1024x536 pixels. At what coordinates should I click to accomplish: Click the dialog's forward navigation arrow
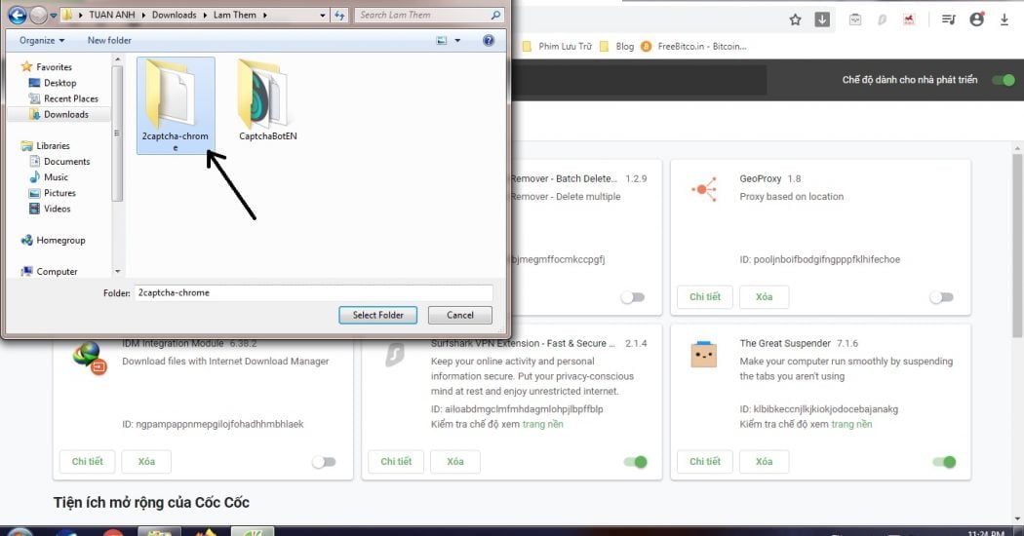point(39,15)
